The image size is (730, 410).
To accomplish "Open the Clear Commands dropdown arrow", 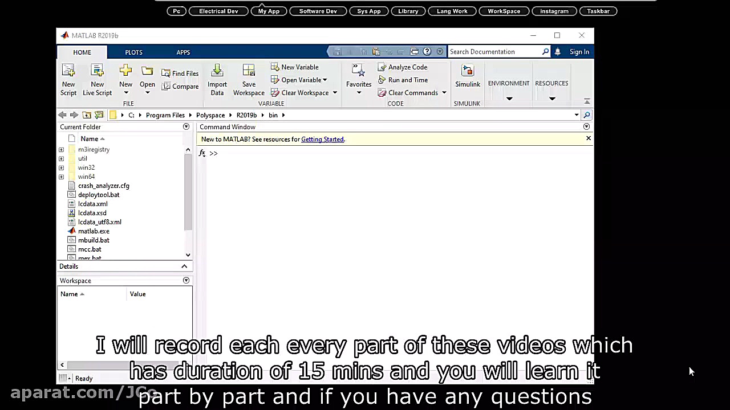I will [x=444, y=93].
